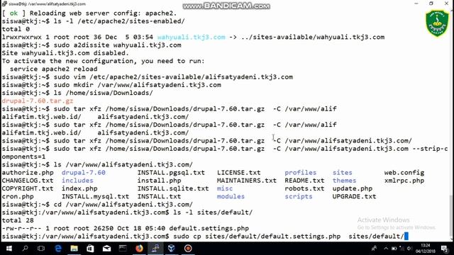The height and width of the screenshot is (255, 454).
Task: Click 'install.php' file name
Action: [159, 181]
